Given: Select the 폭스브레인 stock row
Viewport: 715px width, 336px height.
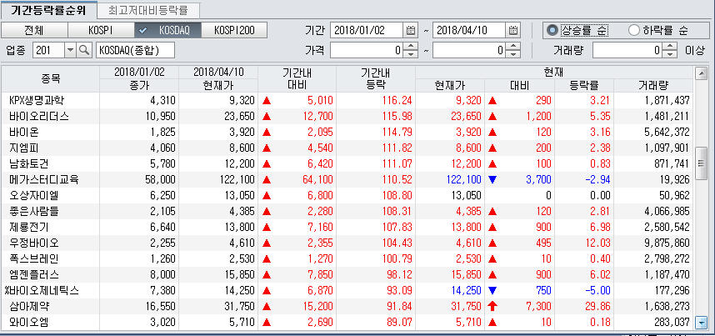Looking at the screenshot, I should click(347, 258).
